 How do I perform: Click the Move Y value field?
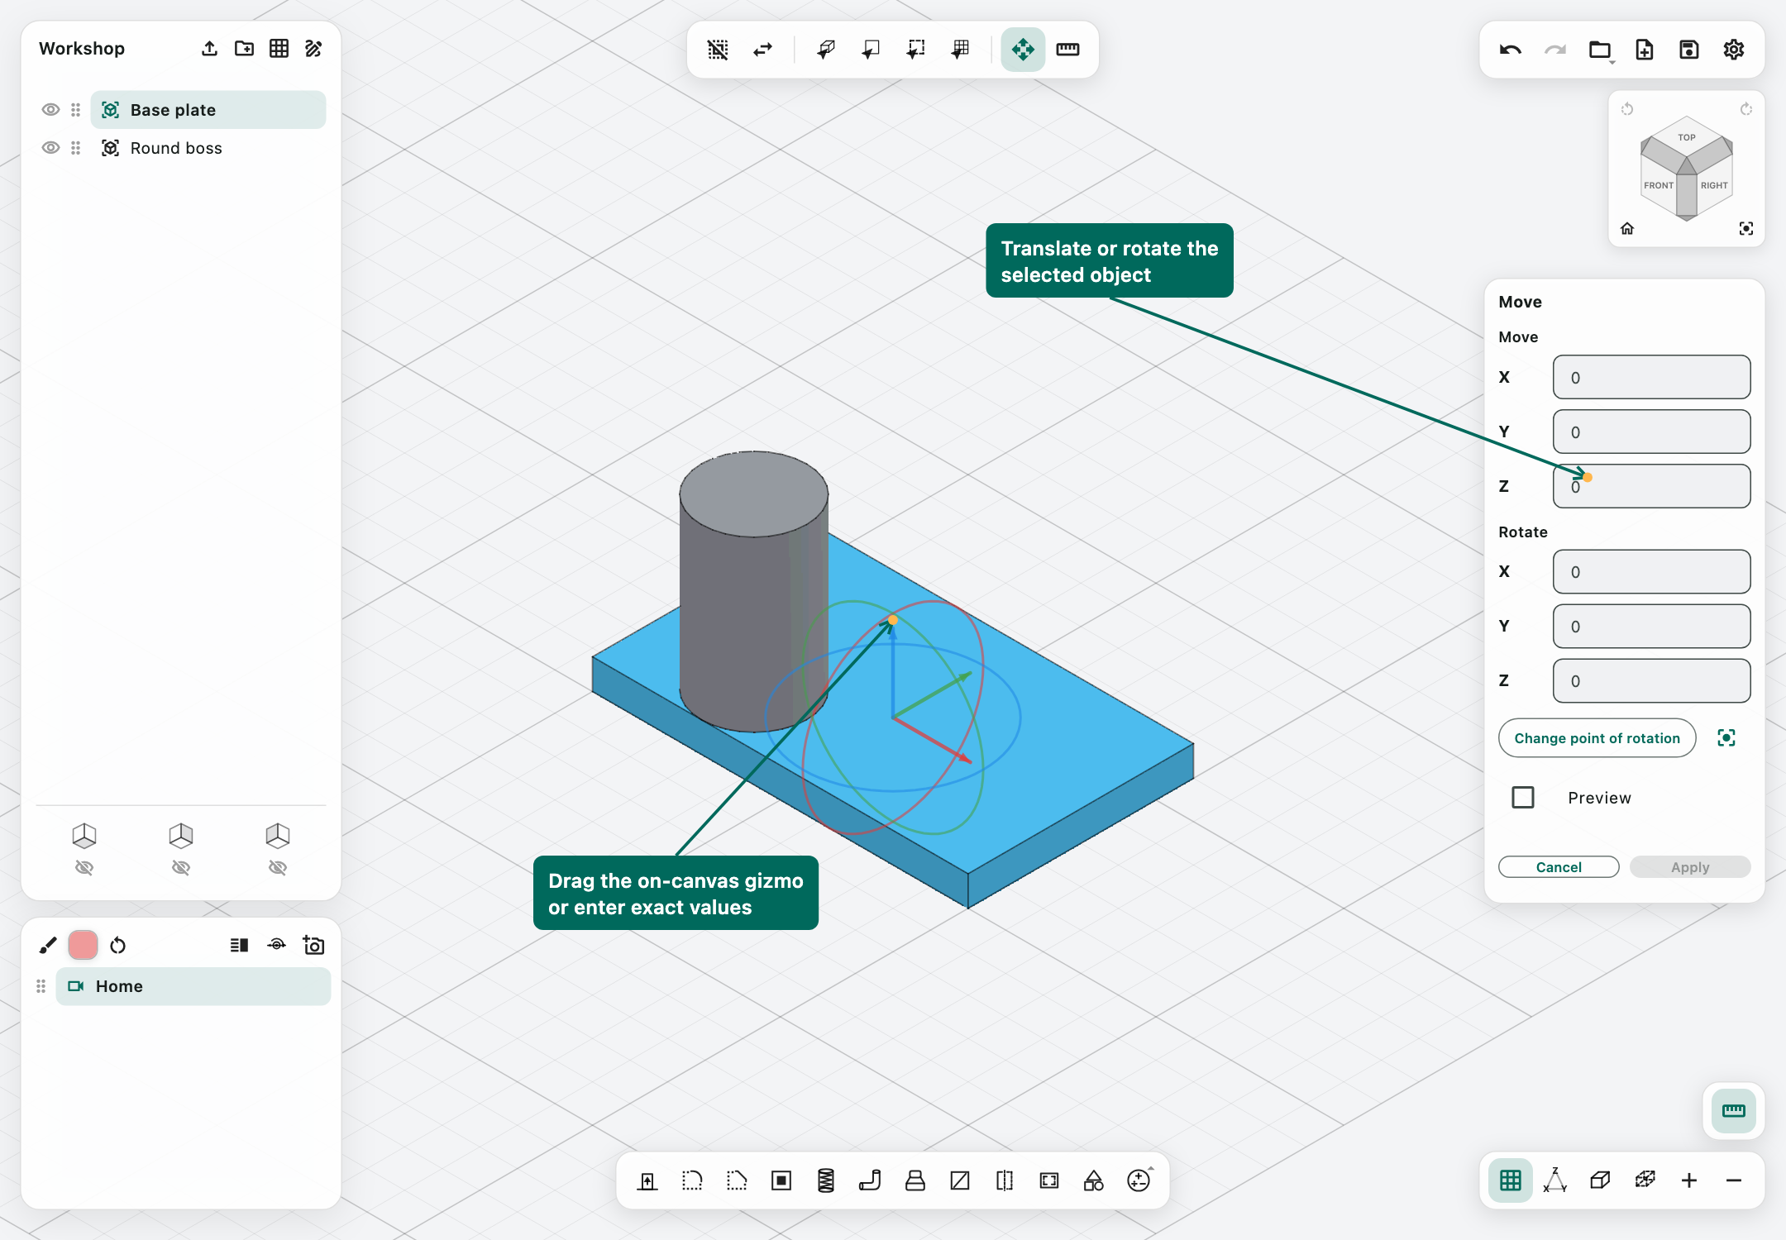click(x=1651, y=432)
